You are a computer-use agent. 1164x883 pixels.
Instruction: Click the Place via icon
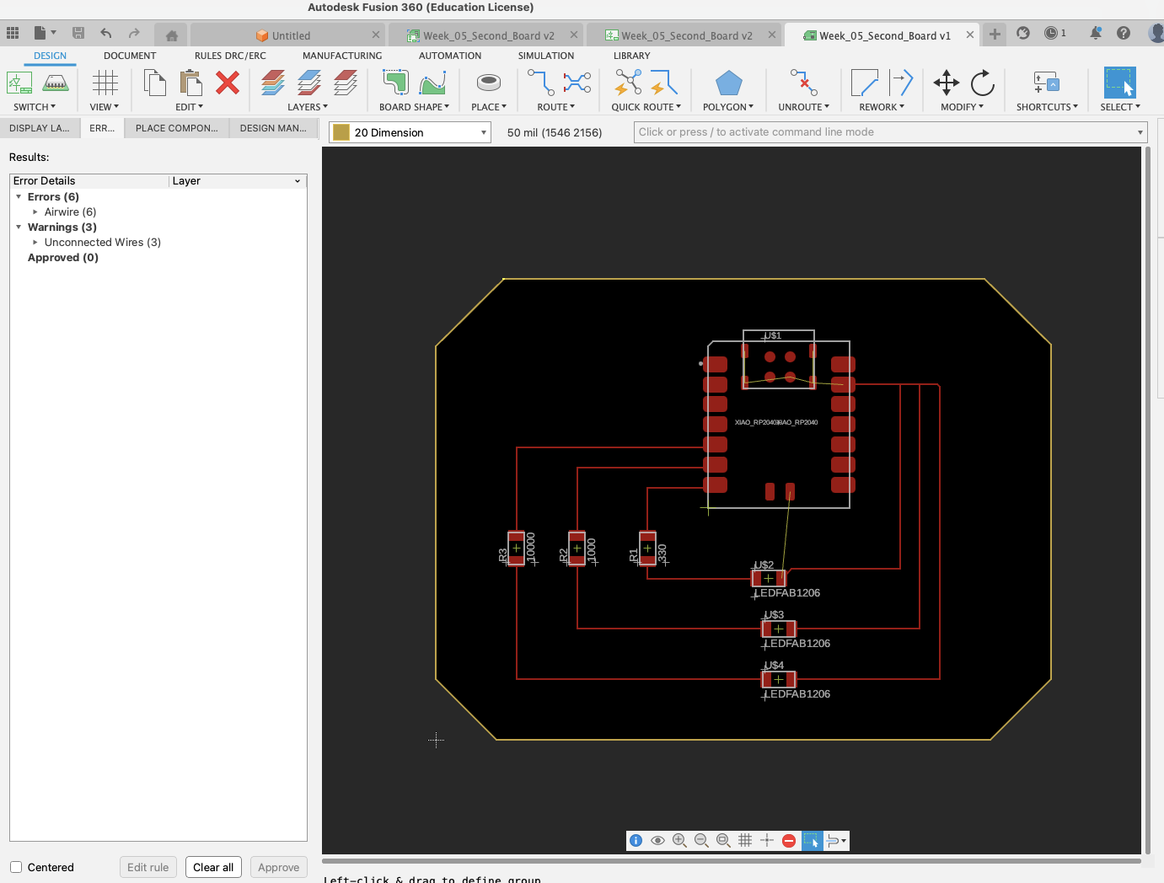489,83
